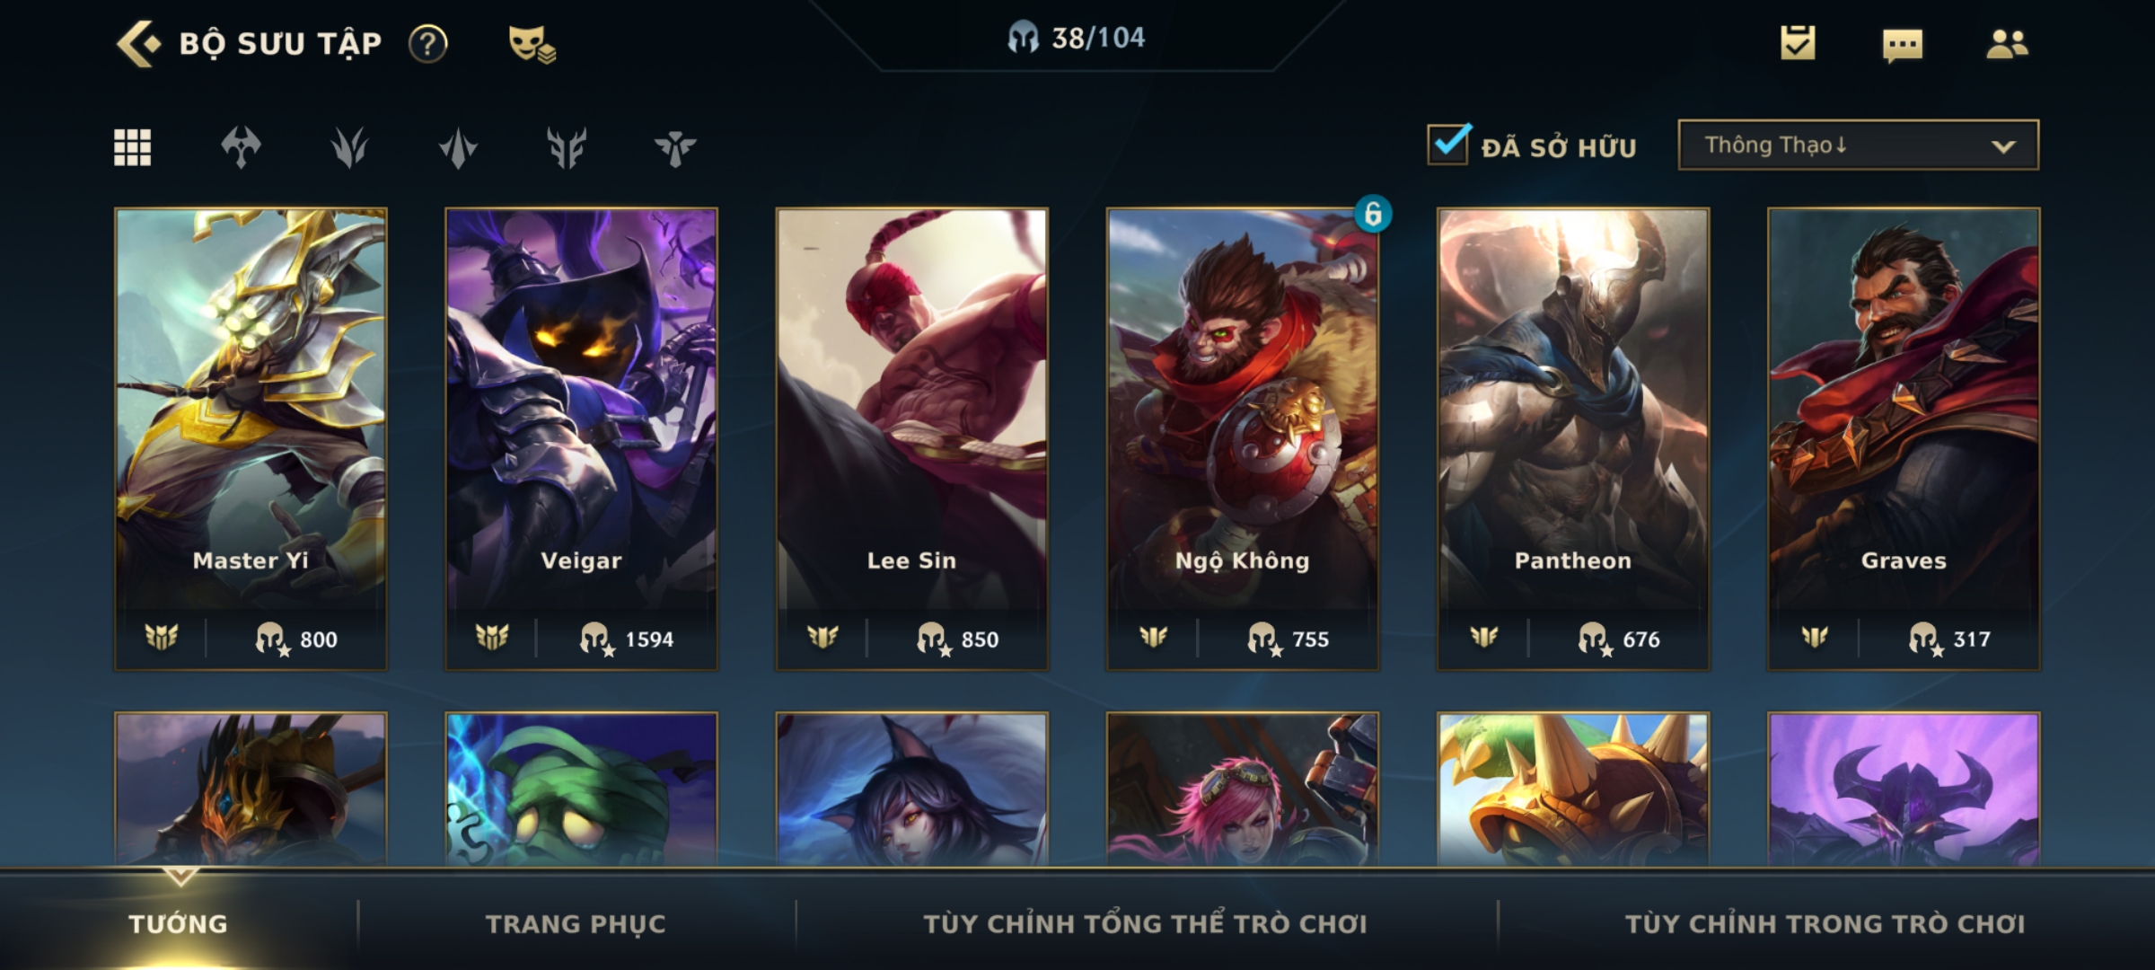Select the all-champions grid filter icon
This screenshot has width=2155, height=970.
pyautogui.click(x=133, y=147)
